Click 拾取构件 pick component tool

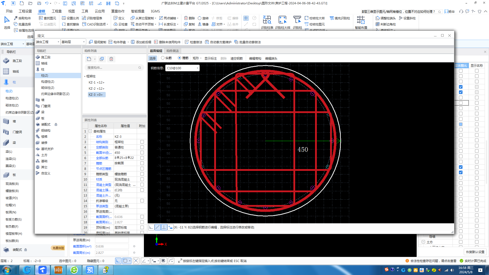coord(22,18)
